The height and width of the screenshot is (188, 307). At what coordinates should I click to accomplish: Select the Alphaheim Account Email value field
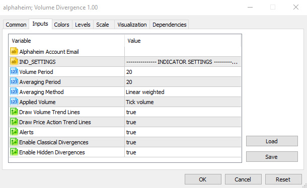[x=183, y=52]
